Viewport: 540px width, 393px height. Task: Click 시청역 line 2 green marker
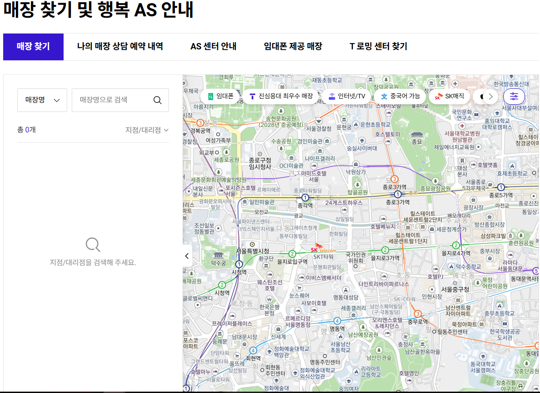tap(222, 285)
